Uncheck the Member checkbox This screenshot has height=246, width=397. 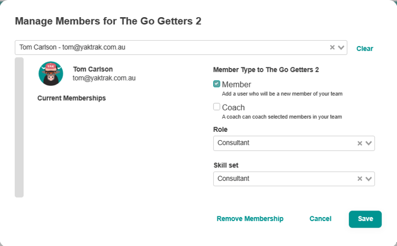217,84
